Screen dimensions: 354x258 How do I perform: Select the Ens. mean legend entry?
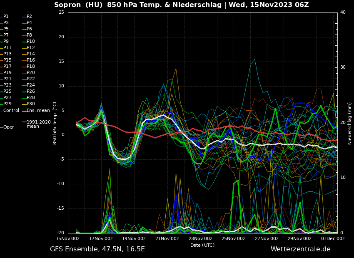[38, 110]
